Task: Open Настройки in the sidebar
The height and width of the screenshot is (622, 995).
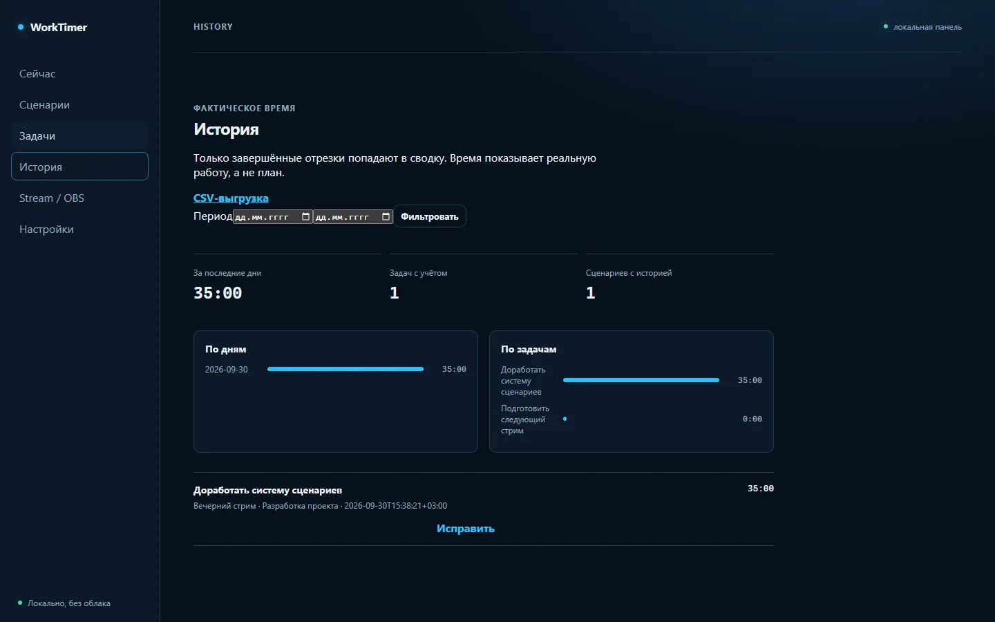Action: pos(79,229)
